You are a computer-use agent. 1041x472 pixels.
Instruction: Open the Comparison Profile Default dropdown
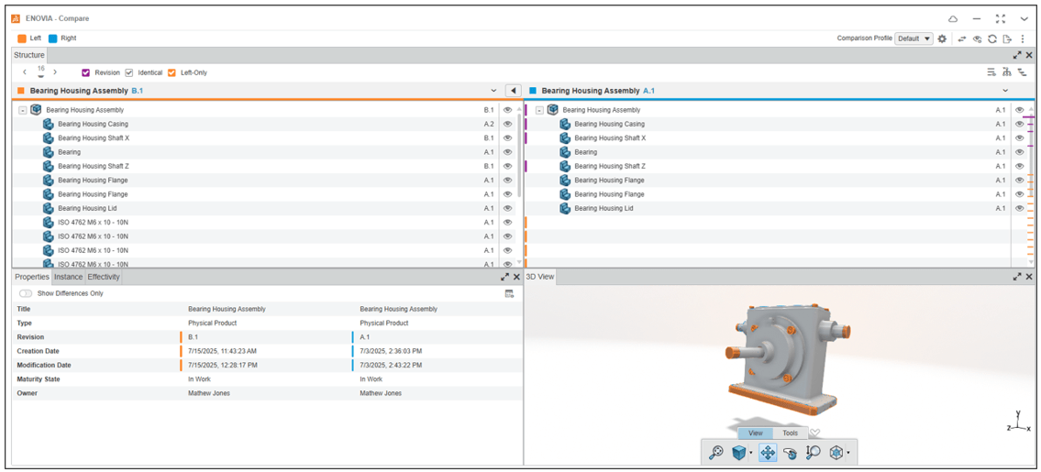pyautogui.click(x=914, y=38)
